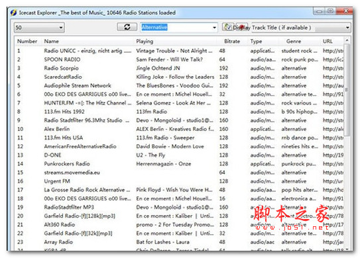Click genre cell student rock in row 1
Image resolution: width=360 pixels, height=258 pixels.
300,51
